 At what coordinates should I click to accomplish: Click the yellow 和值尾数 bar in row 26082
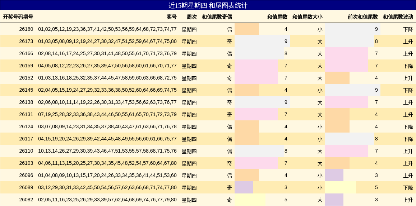tap(250, 200)
